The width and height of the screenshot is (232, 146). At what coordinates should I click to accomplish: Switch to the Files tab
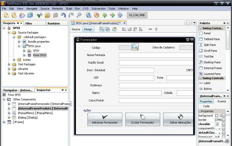[29, 23]
